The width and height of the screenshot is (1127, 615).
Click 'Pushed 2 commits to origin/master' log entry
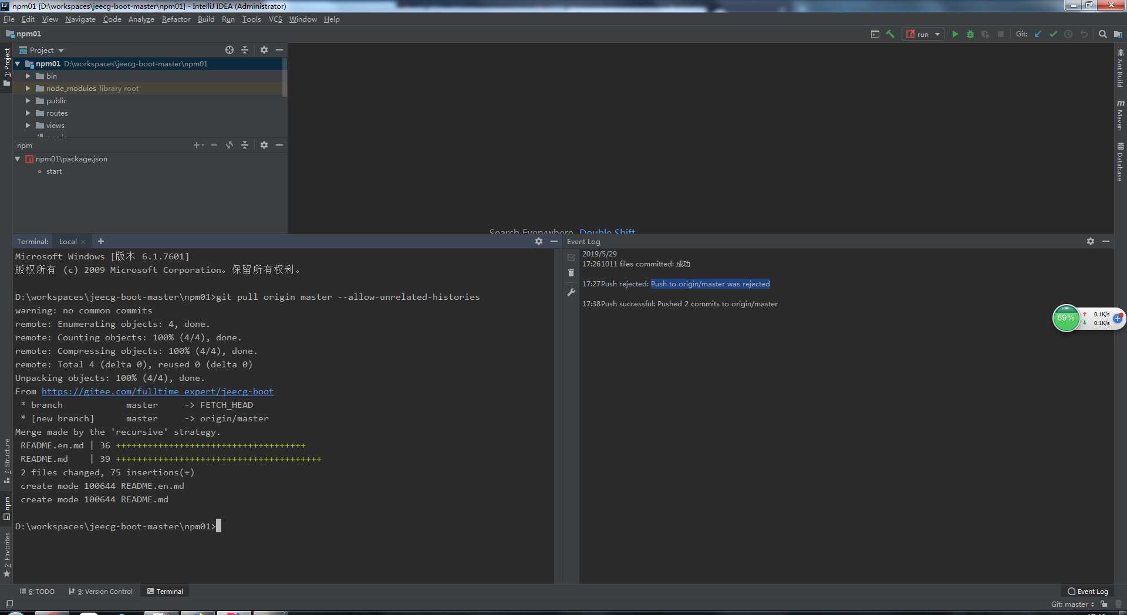click(x=717, y=304)
